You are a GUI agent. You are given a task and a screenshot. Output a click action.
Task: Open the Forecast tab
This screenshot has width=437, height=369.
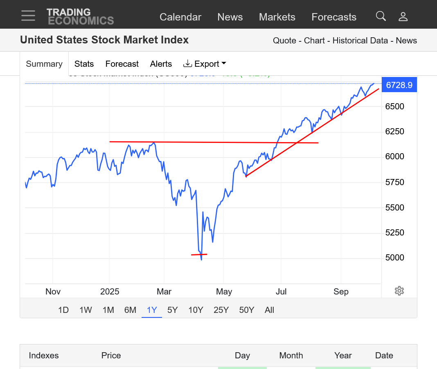[x=122, y=64]
